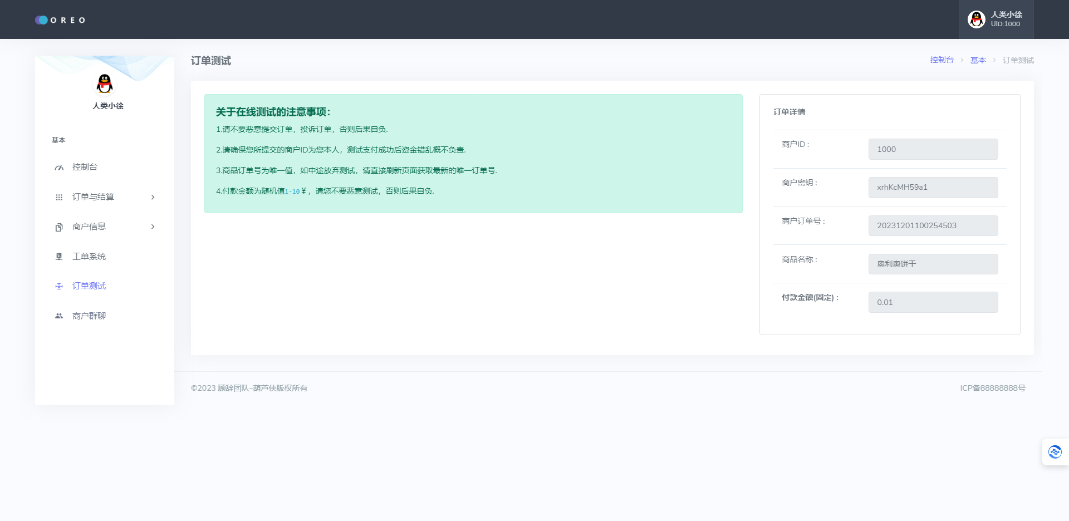This screenshot has height=521, width=1069.
Task: Click the 商品名称 label
Action: [x=799, y=259]
